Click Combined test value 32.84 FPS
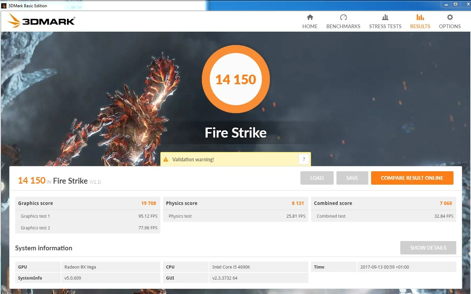 (x=444, y=216)
